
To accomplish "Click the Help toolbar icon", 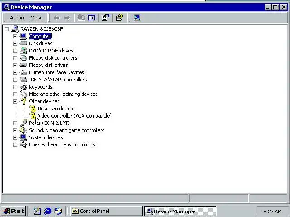I will 120,18.
